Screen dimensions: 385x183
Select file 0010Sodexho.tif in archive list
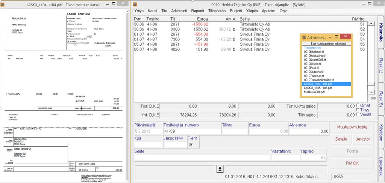[314, 72]
